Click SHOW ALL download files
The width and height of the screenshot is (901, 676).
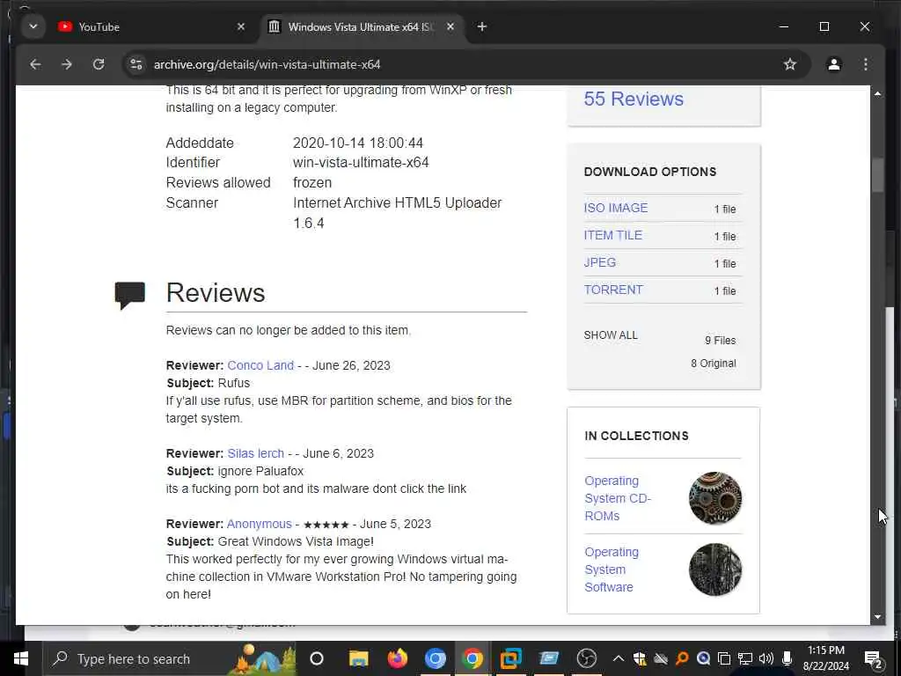click(x=611, y=335)
